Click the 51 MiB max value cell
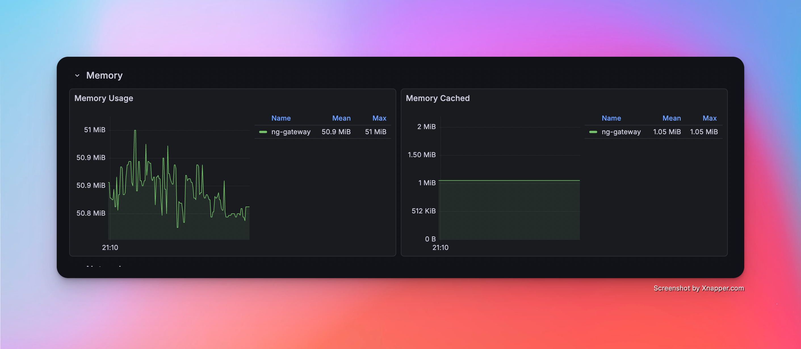801x349 pixels. [x=375, y=132]
